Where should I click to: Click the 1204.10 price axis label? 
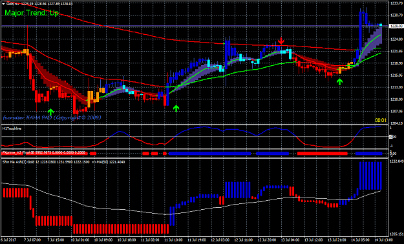point(397,123)
